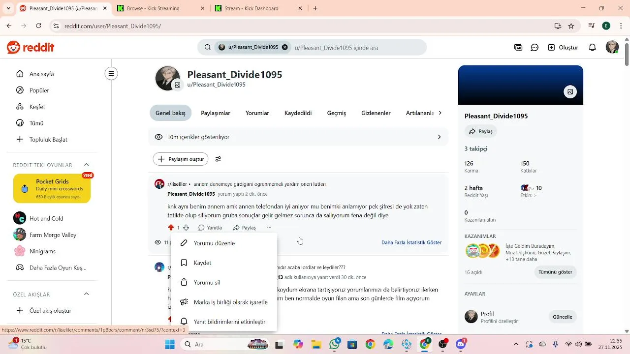Open WhatsApp from the taskbar

(x=334, y=344)
